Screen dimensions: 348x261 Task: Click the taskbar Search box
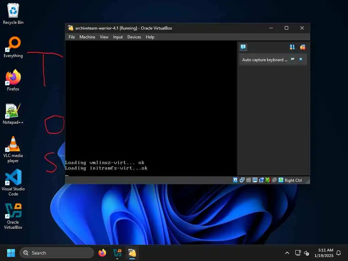pyautogui.click(x=57, y=253)
